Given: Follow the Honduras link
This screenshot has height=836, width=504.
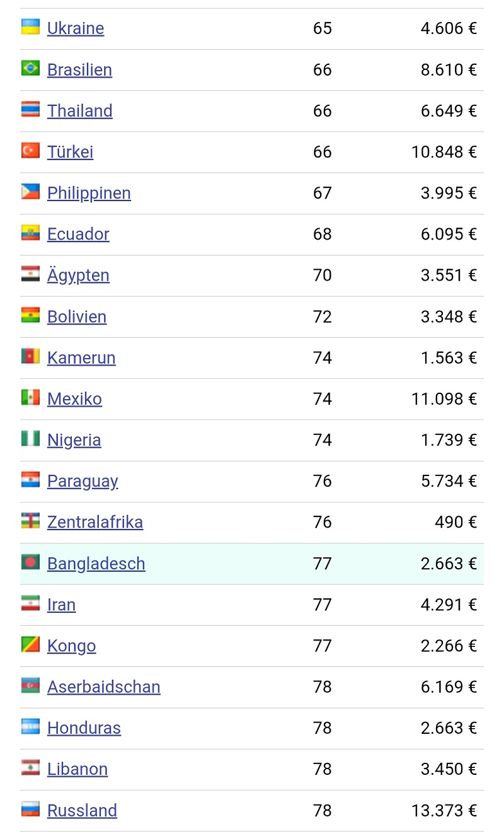Looking at the screenshot, I should [84, 728].
